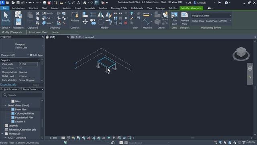Viewport: 257px width, 145px height.
Task: Click the Measure Between tool icon
Action: 146,22
